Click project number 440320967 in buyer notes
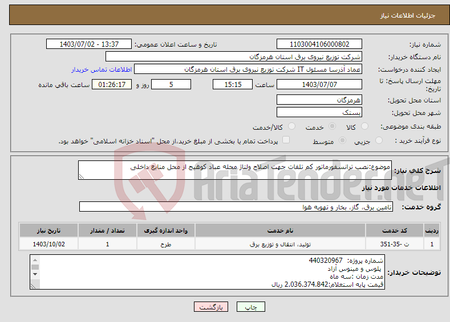The width and height of the screenshot is (450, 322). coord(326,261)
